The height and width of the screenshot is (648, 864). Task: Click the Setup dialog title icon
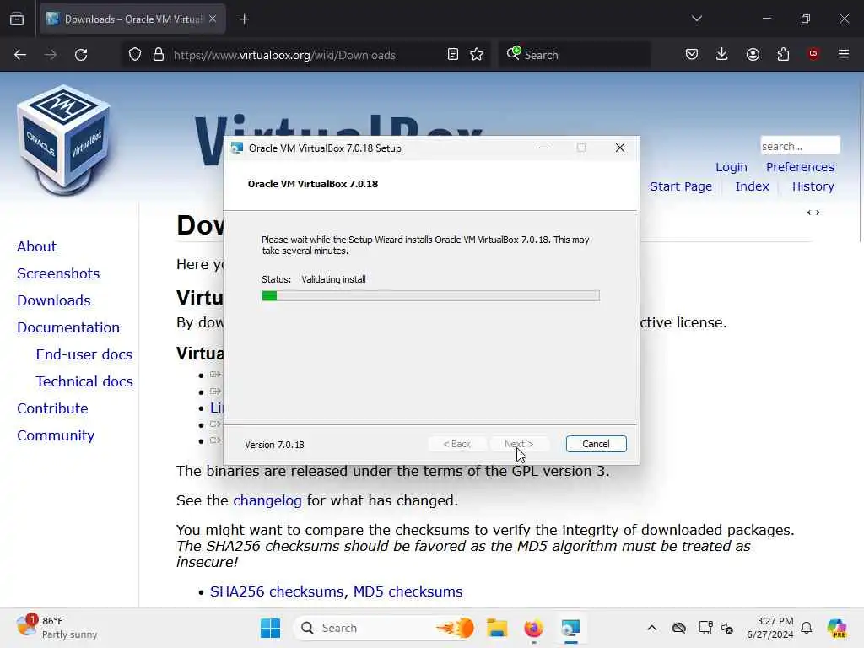pyautogui.click(x=237, y=148)
